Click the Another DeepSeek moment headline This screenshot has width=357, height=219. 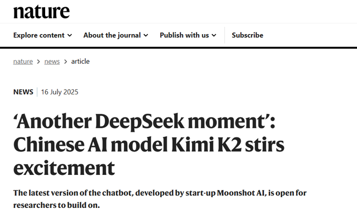coord(144,122)
